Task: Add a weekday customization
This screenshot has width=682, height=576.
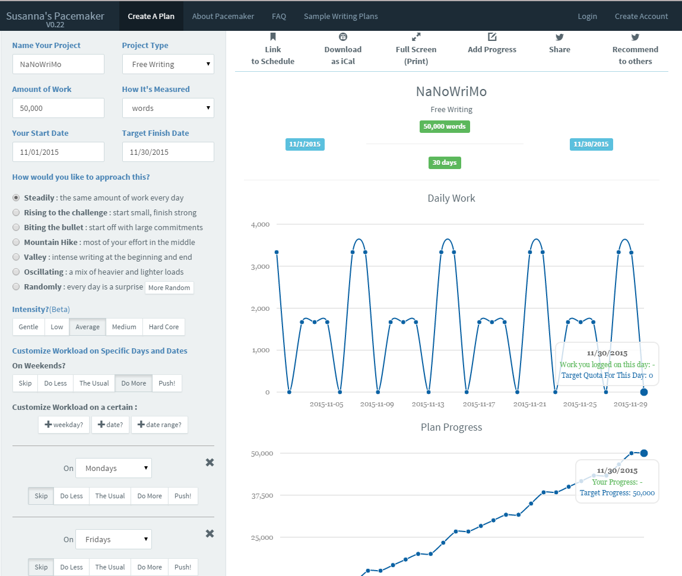Action: click(x=64, y=425)
